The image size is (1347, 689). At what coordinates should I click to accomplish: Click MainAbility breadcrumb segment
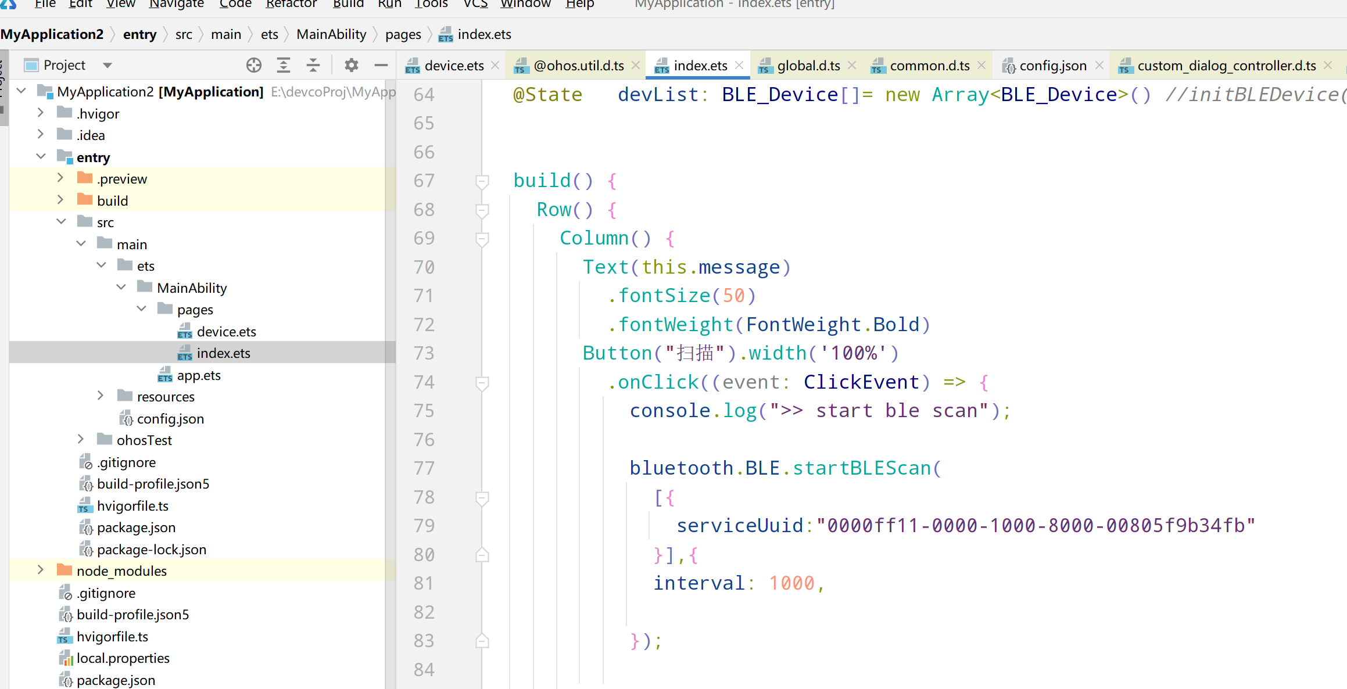(x=331, y=34)
